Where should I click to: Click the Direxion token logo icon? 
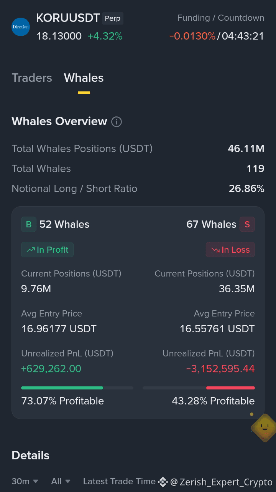(21, 27)
